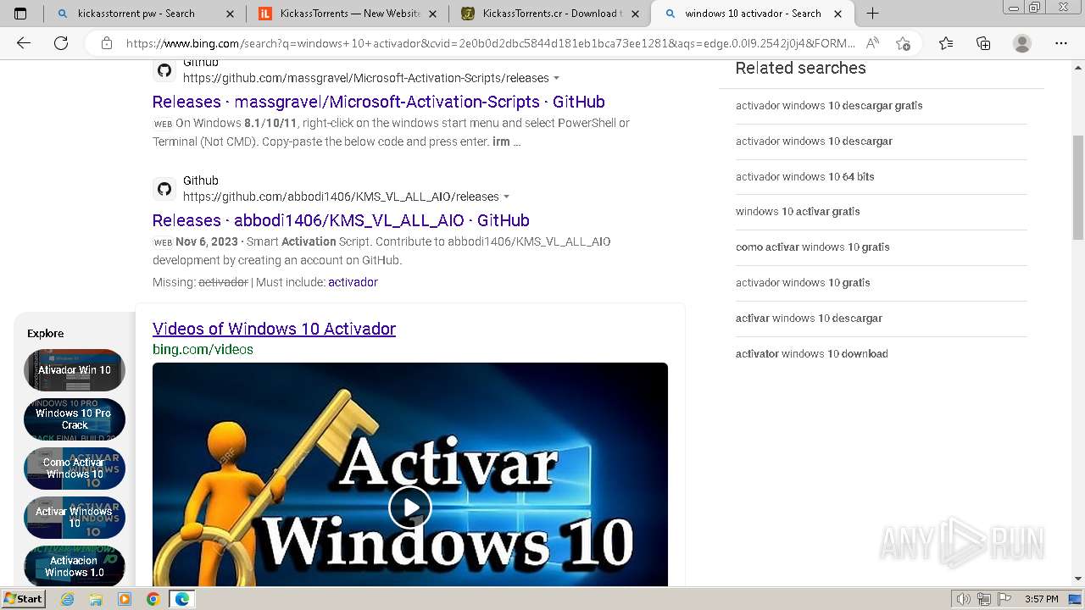This screenshot has width=1085, height=610.
Task: Refresh the current Bing page
Action: point(61,43)
